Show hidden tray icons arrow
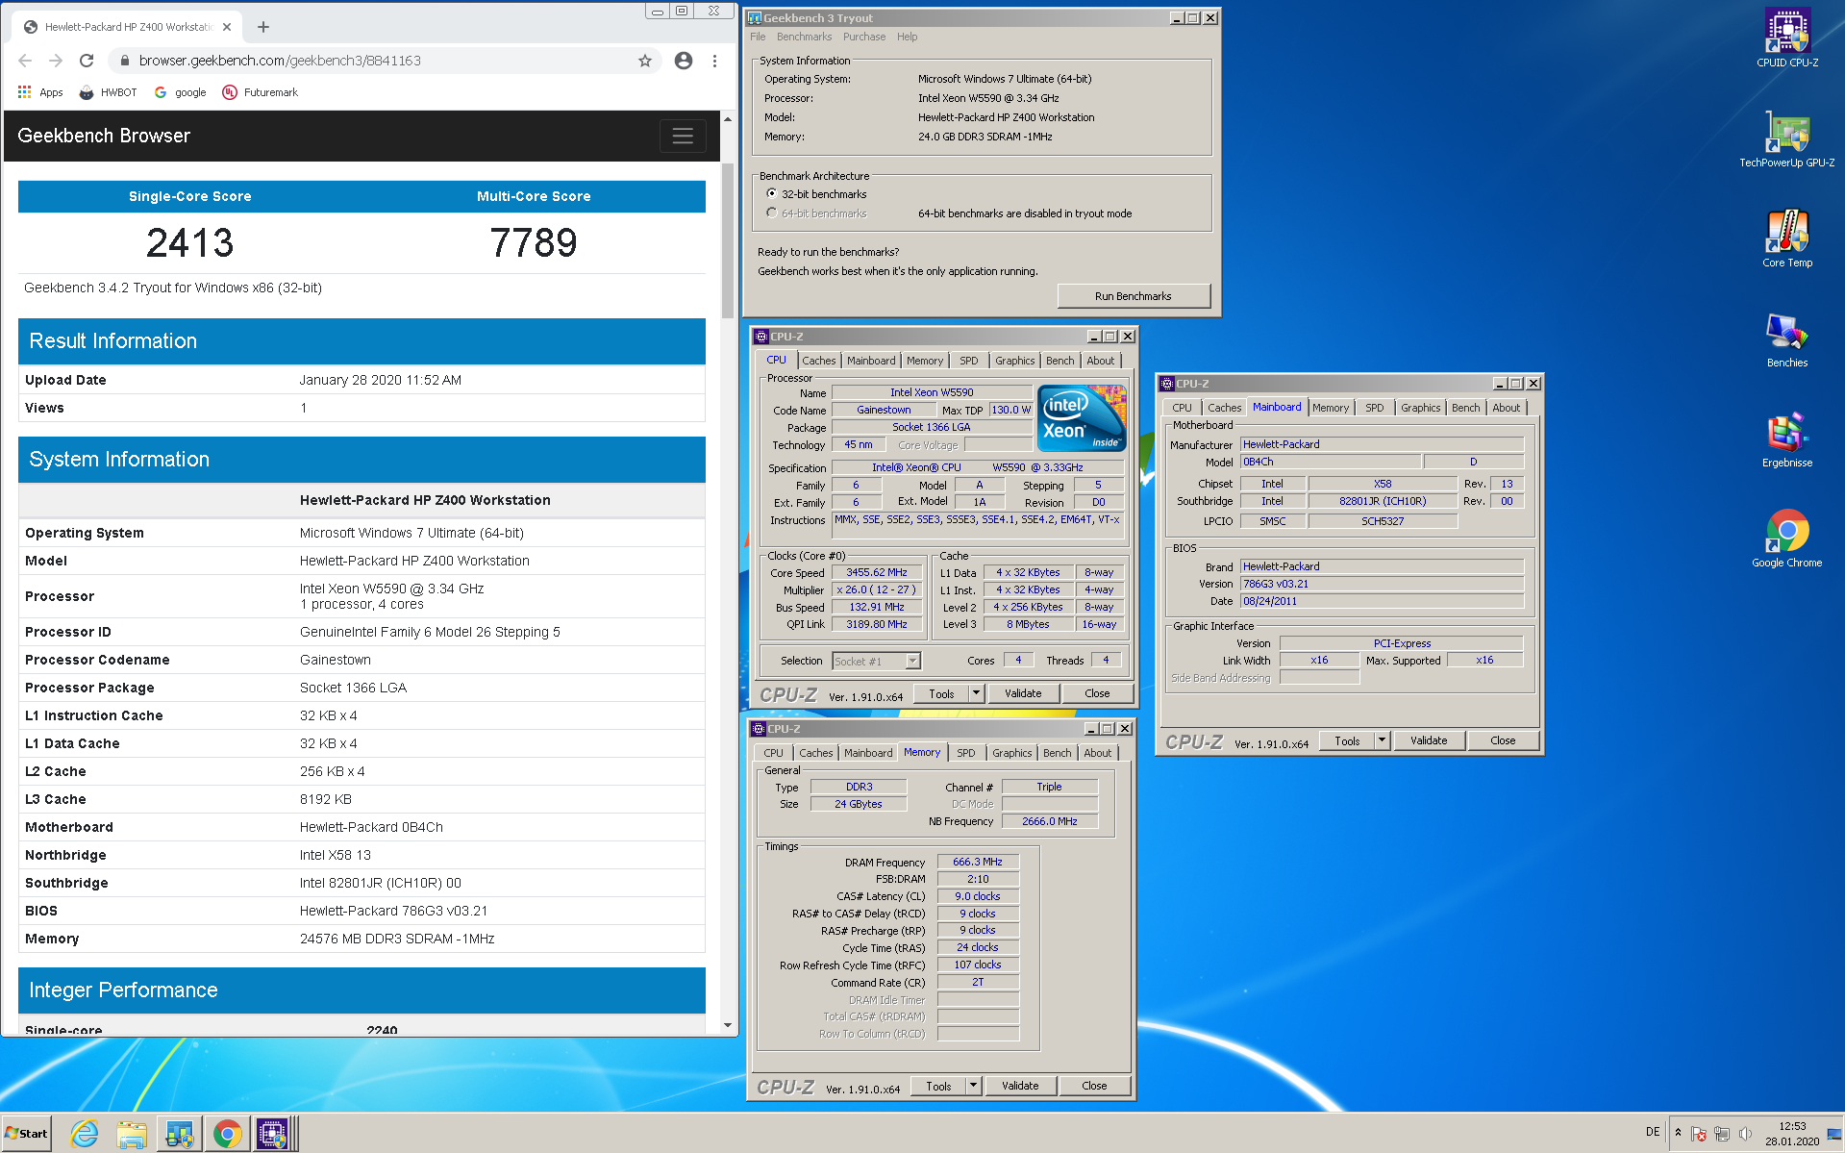1845x1153 pixels. (x=1678, y=1133)
